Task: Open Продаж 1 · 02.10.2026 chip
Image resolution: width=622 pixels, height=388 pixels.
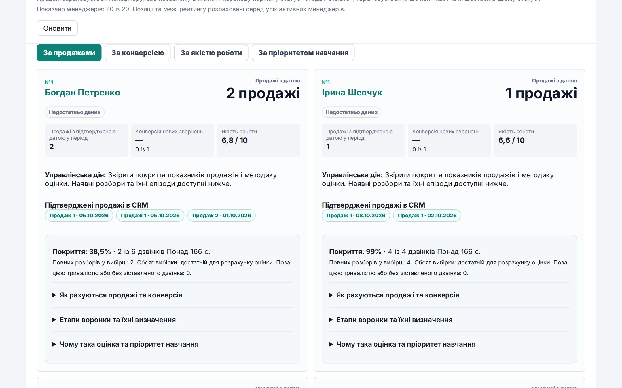Action: pyautogui.click(x=427, y=215)
